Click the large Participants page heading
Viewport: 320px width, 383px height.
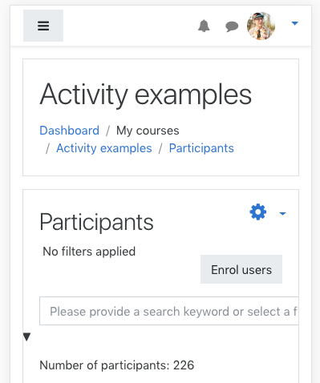click(96, 222)
